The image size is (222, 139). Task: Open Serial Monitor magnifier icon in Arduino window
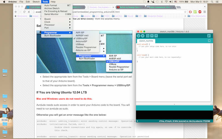coord(209,36)
